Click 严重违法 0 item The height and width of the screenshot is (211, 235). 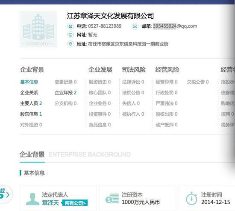point(167,103)
